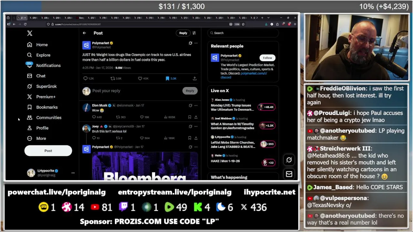Share Elon Musk's reply
The image size is (413, 232).
pos(196,117)
